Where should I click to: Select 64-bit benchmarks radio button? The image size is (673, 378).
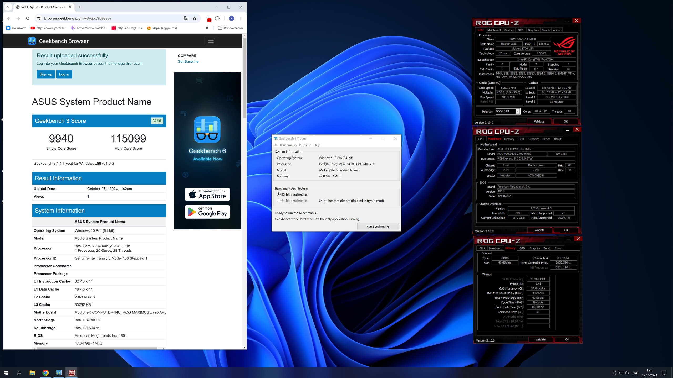pyautogui.click(x=278, y=201)
